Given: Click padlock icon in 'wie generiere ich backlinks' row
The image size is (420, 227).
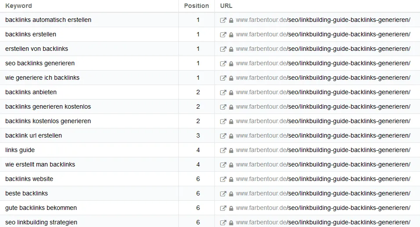Looking at the screenshot, I should click(231, 78).
